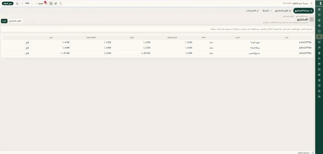Open the wrench maintenance icon in sidebar
This screenshot has height=154, width=323.
319,48
